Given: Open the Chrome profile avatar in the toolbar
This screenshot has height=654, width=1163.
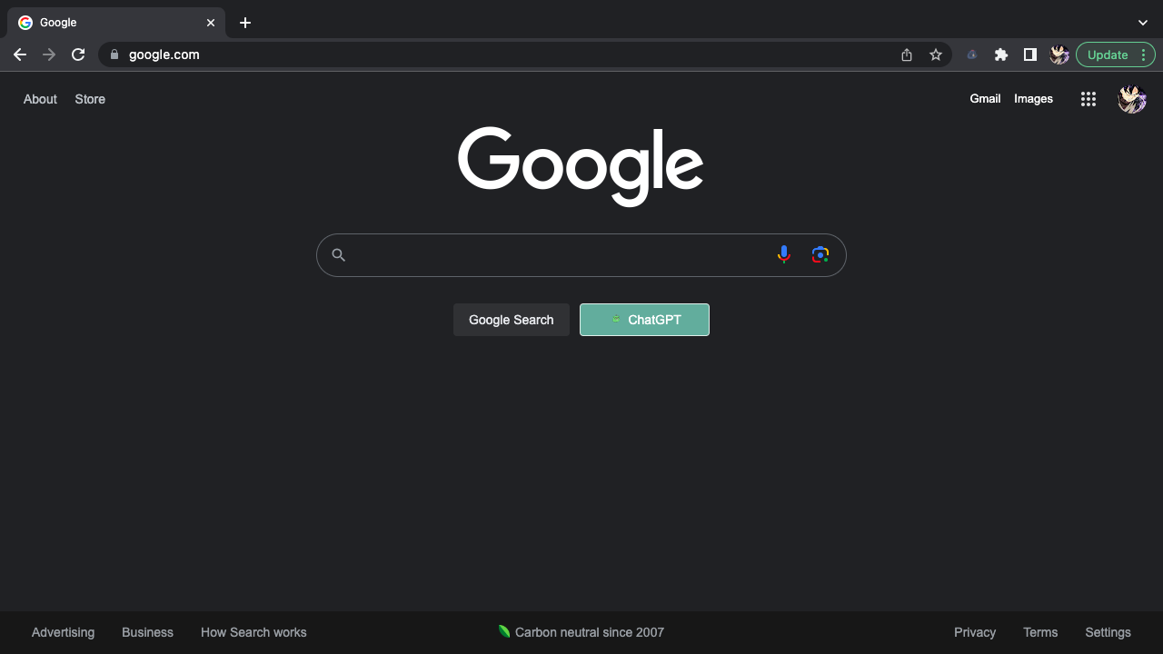Looking at the screenshot, I should coord(1059,54).
